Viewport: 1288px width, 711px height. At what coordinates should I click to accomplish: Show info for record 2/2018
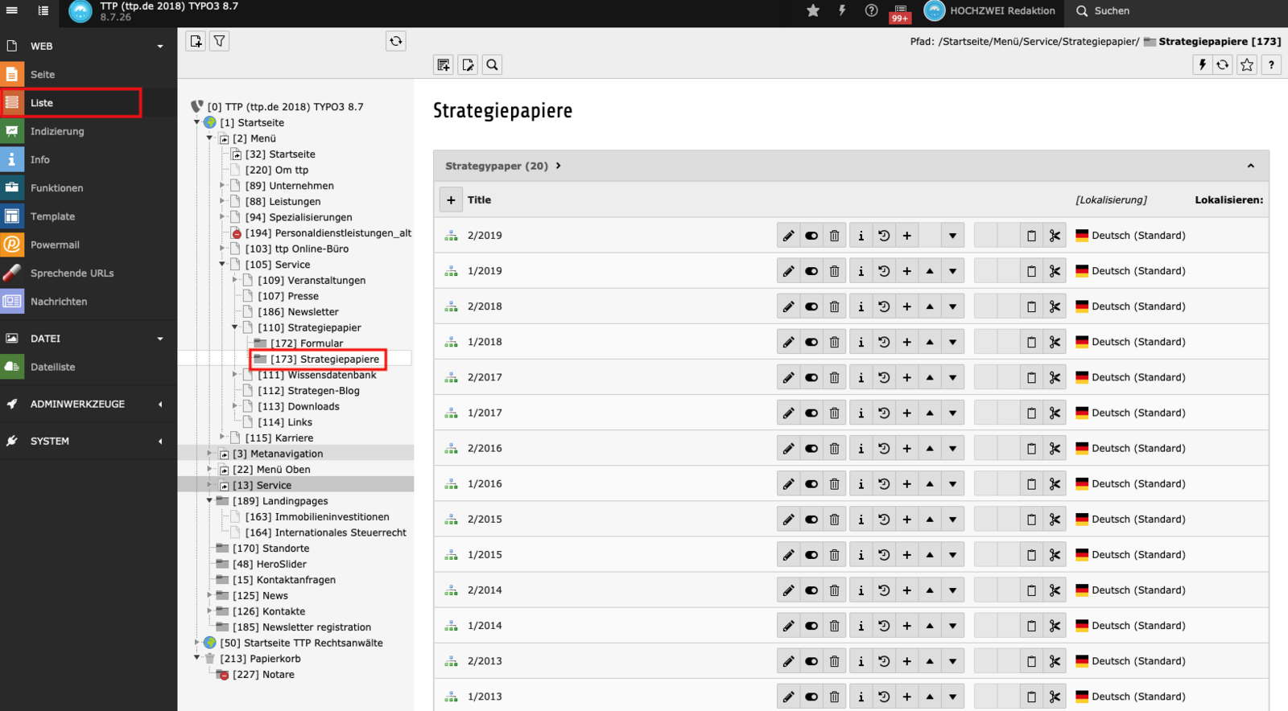(x=861, y=306)
